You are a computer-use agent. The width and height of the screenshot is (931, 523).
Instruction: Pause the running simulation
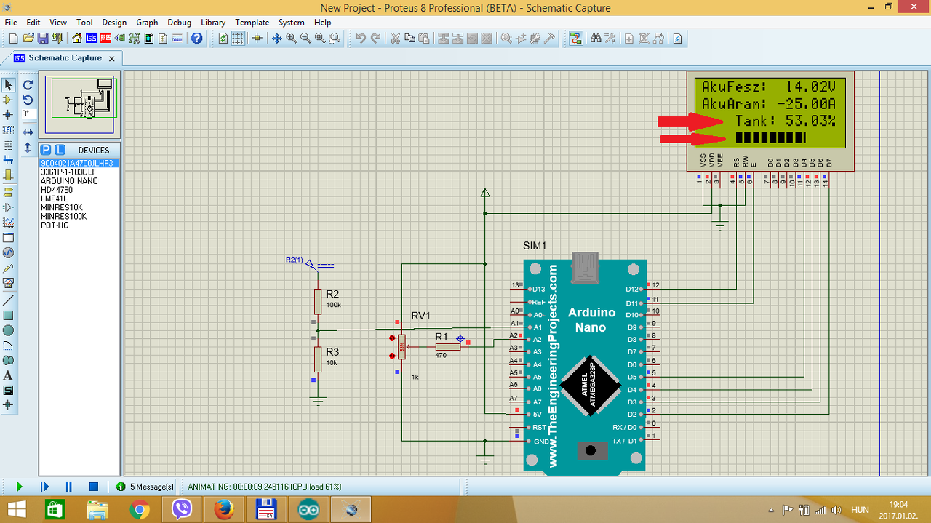point(68,487)
